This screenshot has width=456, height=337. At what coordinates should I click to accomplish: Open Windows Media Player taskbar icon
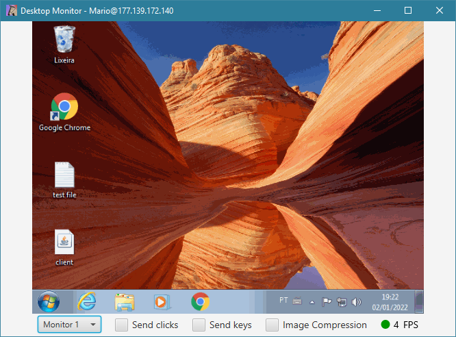click(162, 302)
